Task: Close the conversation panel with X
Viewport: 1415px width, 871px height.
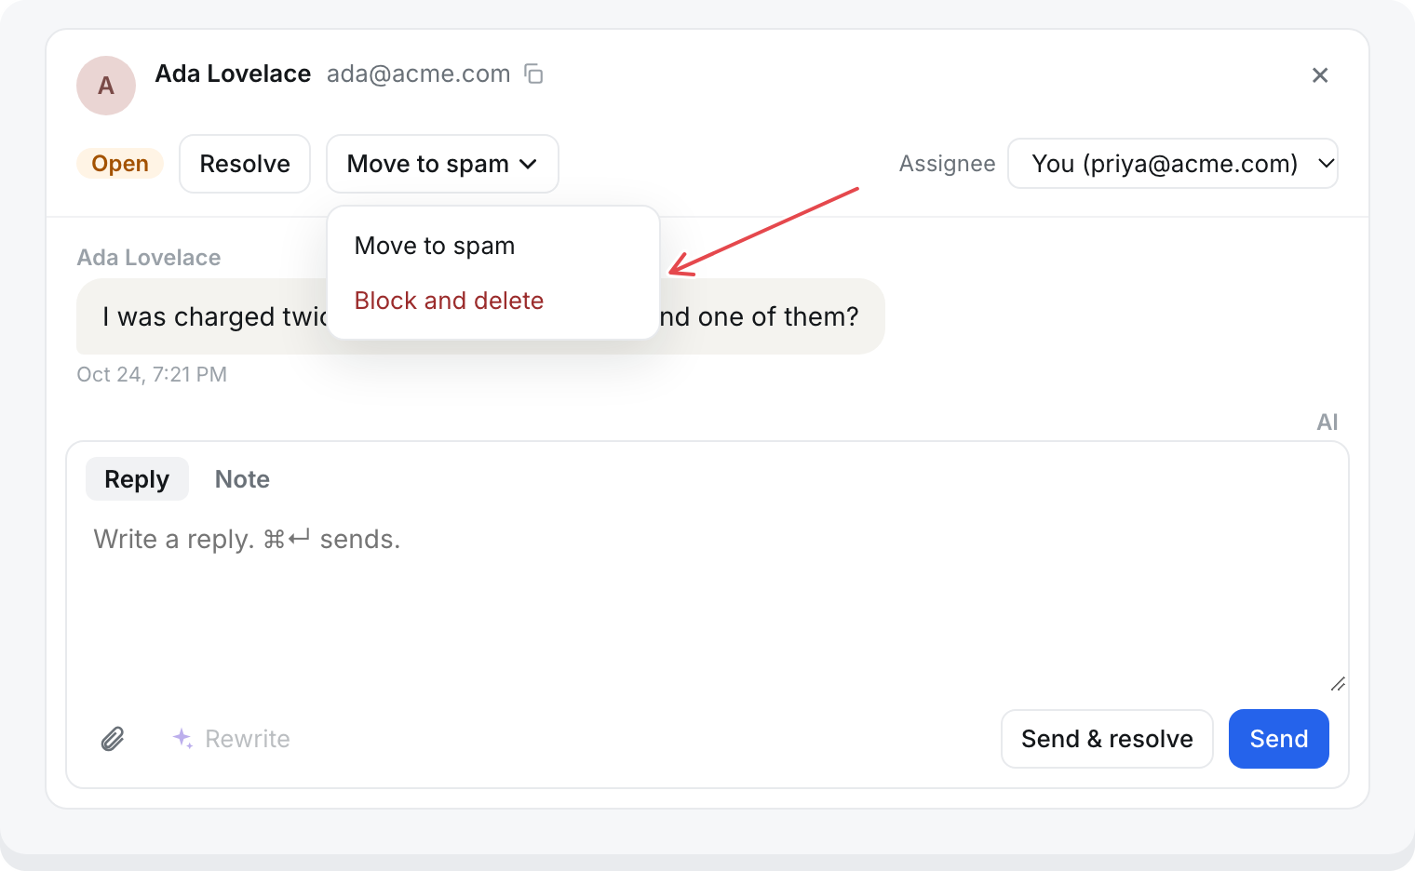Action: (1320, 75)
